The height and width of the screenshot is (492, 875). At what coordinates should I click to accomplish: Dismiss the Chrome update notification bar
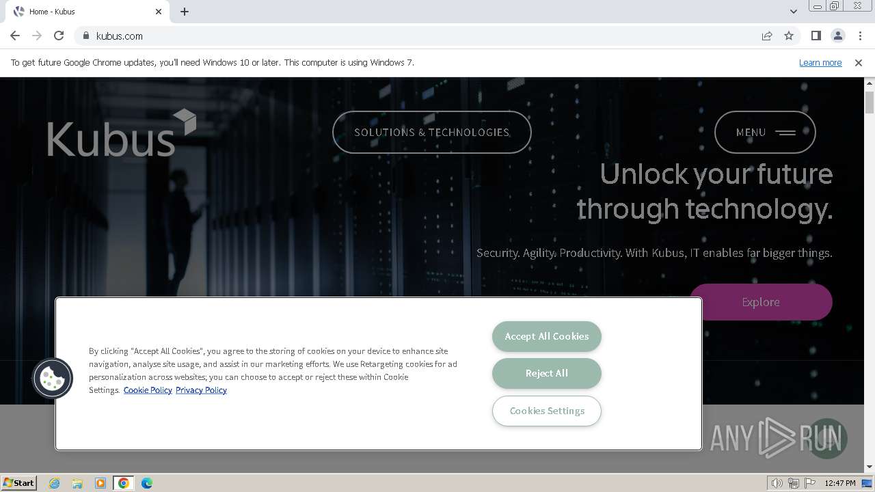point(859,63)
